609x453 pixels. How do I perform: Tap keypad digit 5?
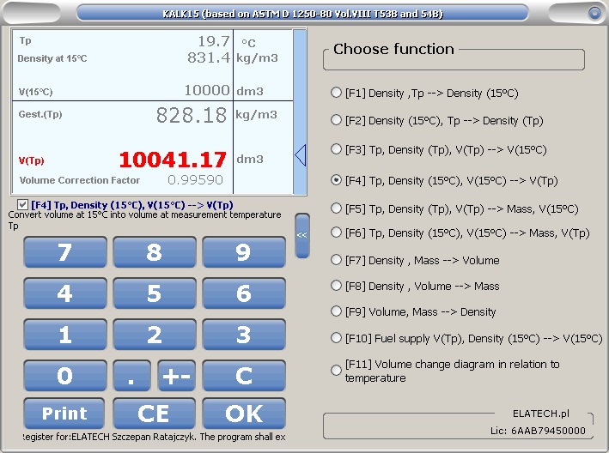tap(155, 293)
